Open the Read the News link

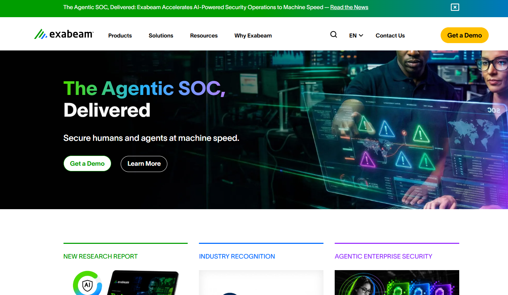click(349, 7)
